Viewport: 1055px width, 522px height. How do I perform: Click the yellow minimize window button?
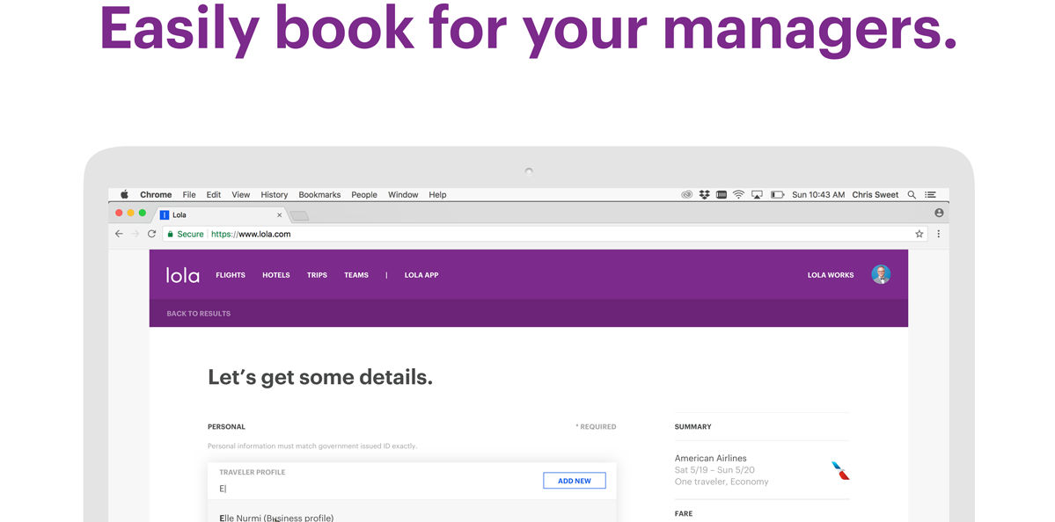tap(130, 213)
